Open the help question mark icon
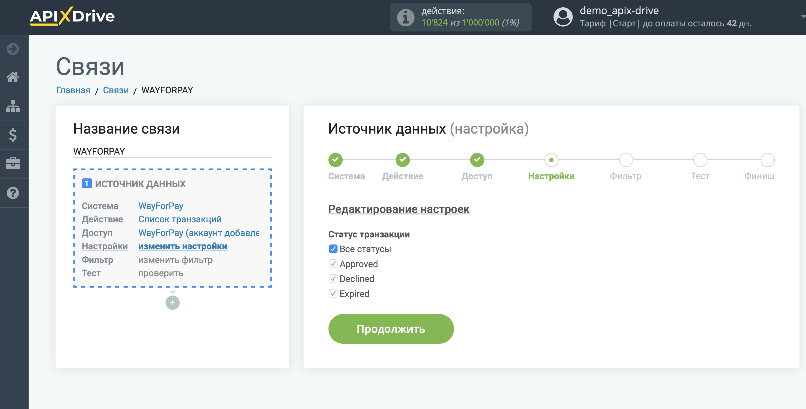Image resolution: width=806 pixels, height=409 pixels. tap(13, 193)
